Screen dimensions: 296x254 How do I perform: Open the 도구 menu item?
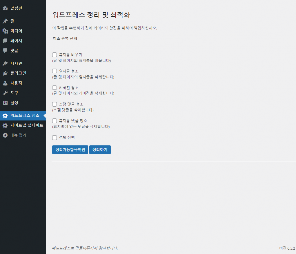pyautogui.click(x=23, y=93)
